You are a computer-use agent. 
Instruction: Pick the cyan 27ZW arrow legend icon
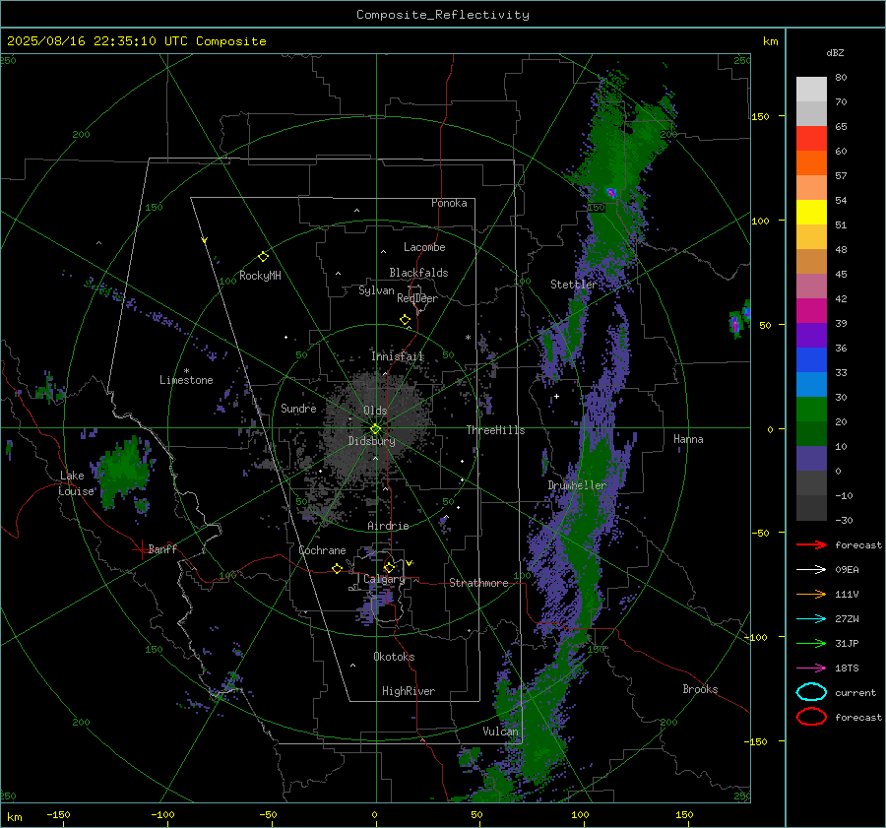pyautogui.click(x=811, y=619)
